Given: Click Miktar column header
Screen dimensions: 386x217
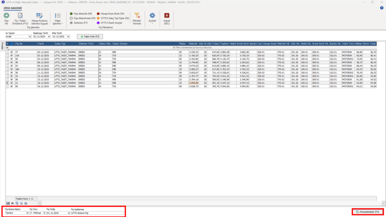Looking at the screenshot, I should (359, 44).
